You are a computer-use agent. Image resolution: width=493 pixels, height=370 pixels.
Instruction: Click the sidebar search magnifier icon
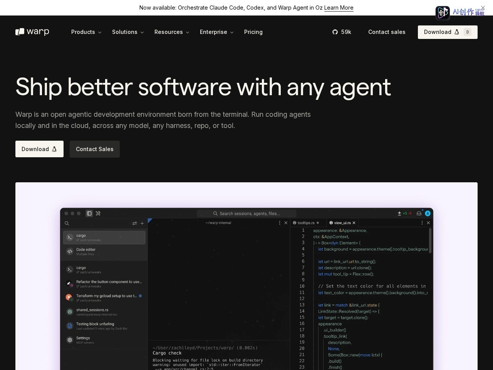[x=67, y=224]
